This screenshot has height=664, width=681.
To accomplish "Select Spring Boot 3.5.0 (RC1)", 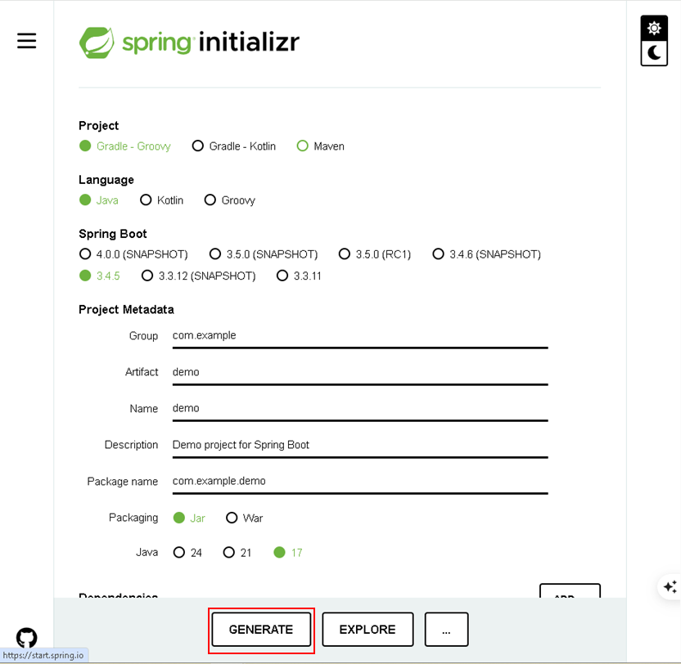I will (x=375, y=254).
